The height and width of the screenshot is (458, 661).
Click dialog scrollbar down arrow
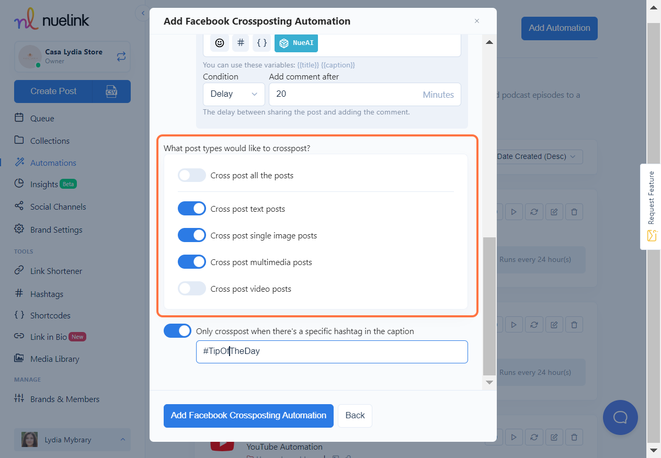click(489, 382)
